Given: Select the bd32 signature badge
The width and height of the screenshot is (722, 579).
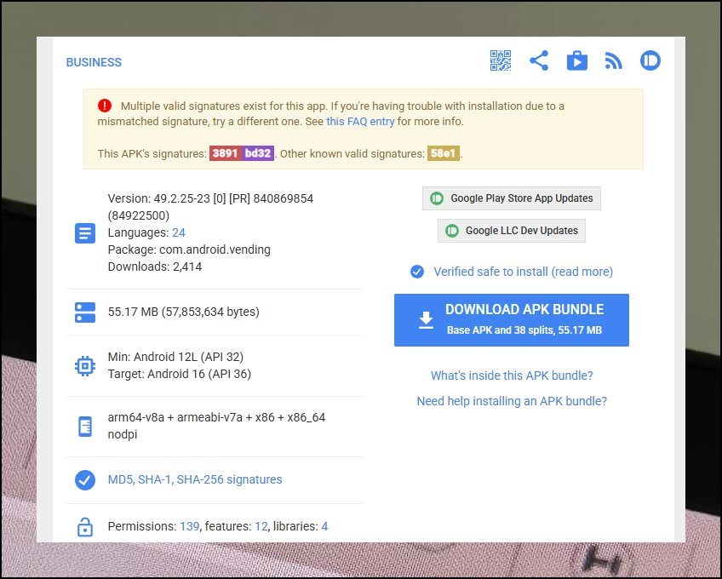Looking at the screenshot, I should tap(258, 153).
